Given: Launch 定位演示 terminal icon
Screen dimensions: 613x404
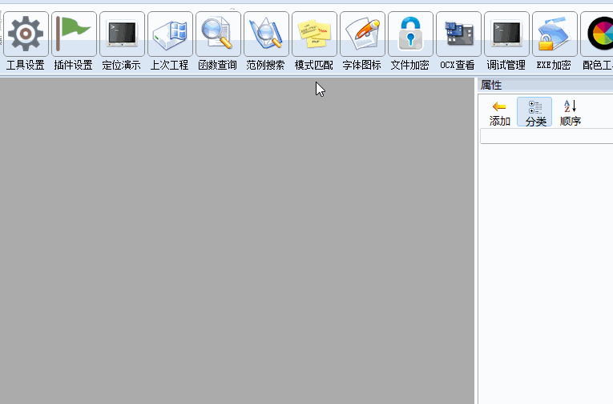Looking at the screenshot, I should 122,34.
